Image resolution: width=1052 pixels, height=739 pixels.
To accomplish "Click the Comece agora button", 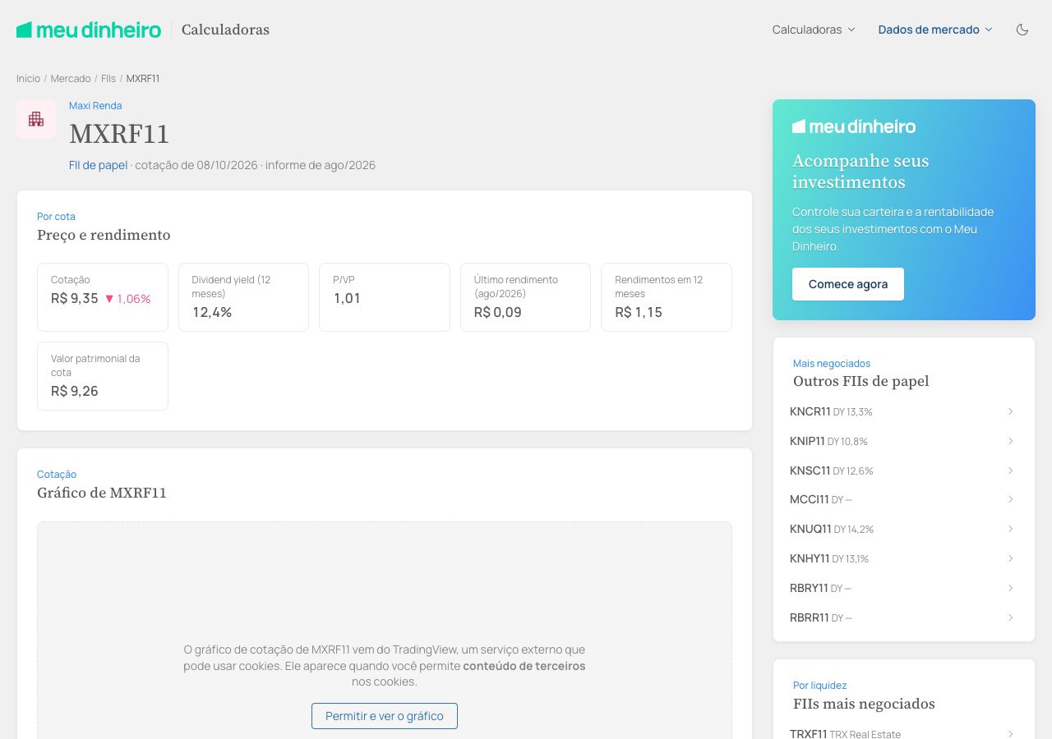I will [x=848, y=284].
